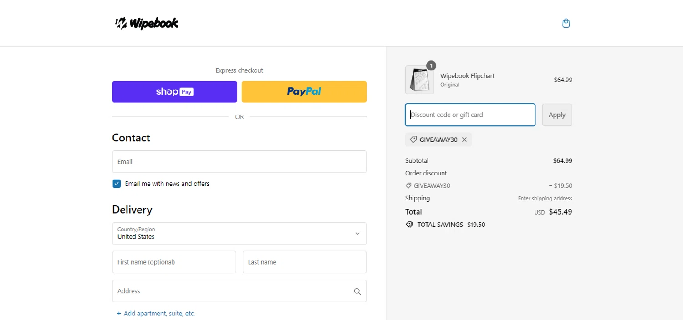Click Add apartment, suite, etc. link
This screenshot has width=683, height=320.
tap(156, 314)
